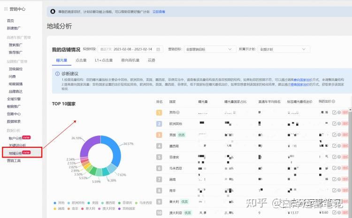352x218 pixels.
Task: Click rank 1 badge in country table
Action: [x=159, y=113]
